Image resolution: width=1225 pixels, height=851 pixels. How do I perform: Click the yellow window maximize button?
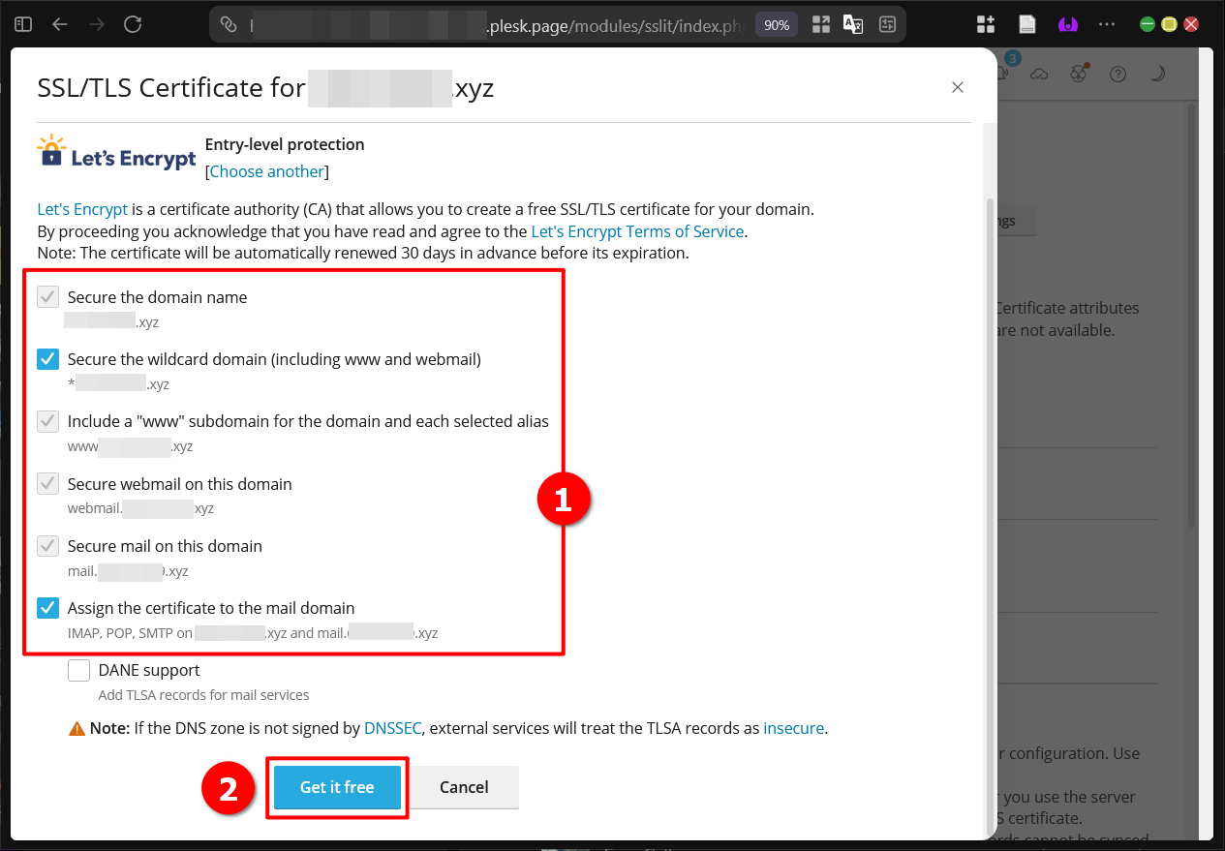tap(1170, 24)
